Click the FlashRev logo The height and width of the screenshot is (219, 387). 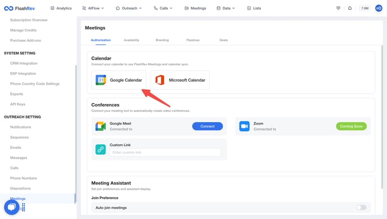[20, 8]
